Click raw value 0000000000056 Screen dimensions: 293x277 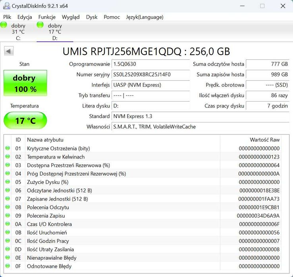pyautogui.click(x=259, y=232)
